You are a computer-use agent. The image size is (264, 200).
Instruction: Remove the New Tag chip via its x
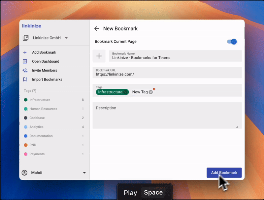pyautogui.click(x=151, y=92)
